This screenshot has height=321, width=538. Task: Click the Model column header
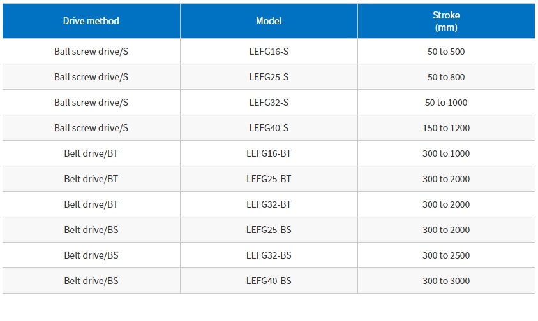[x=269, y=21]
